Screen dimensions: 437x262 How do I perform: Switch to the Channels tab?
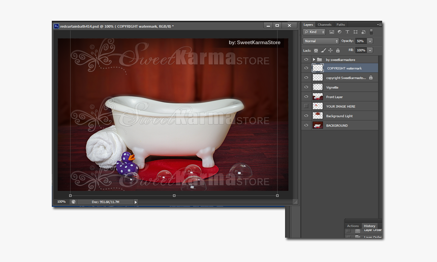324,24
